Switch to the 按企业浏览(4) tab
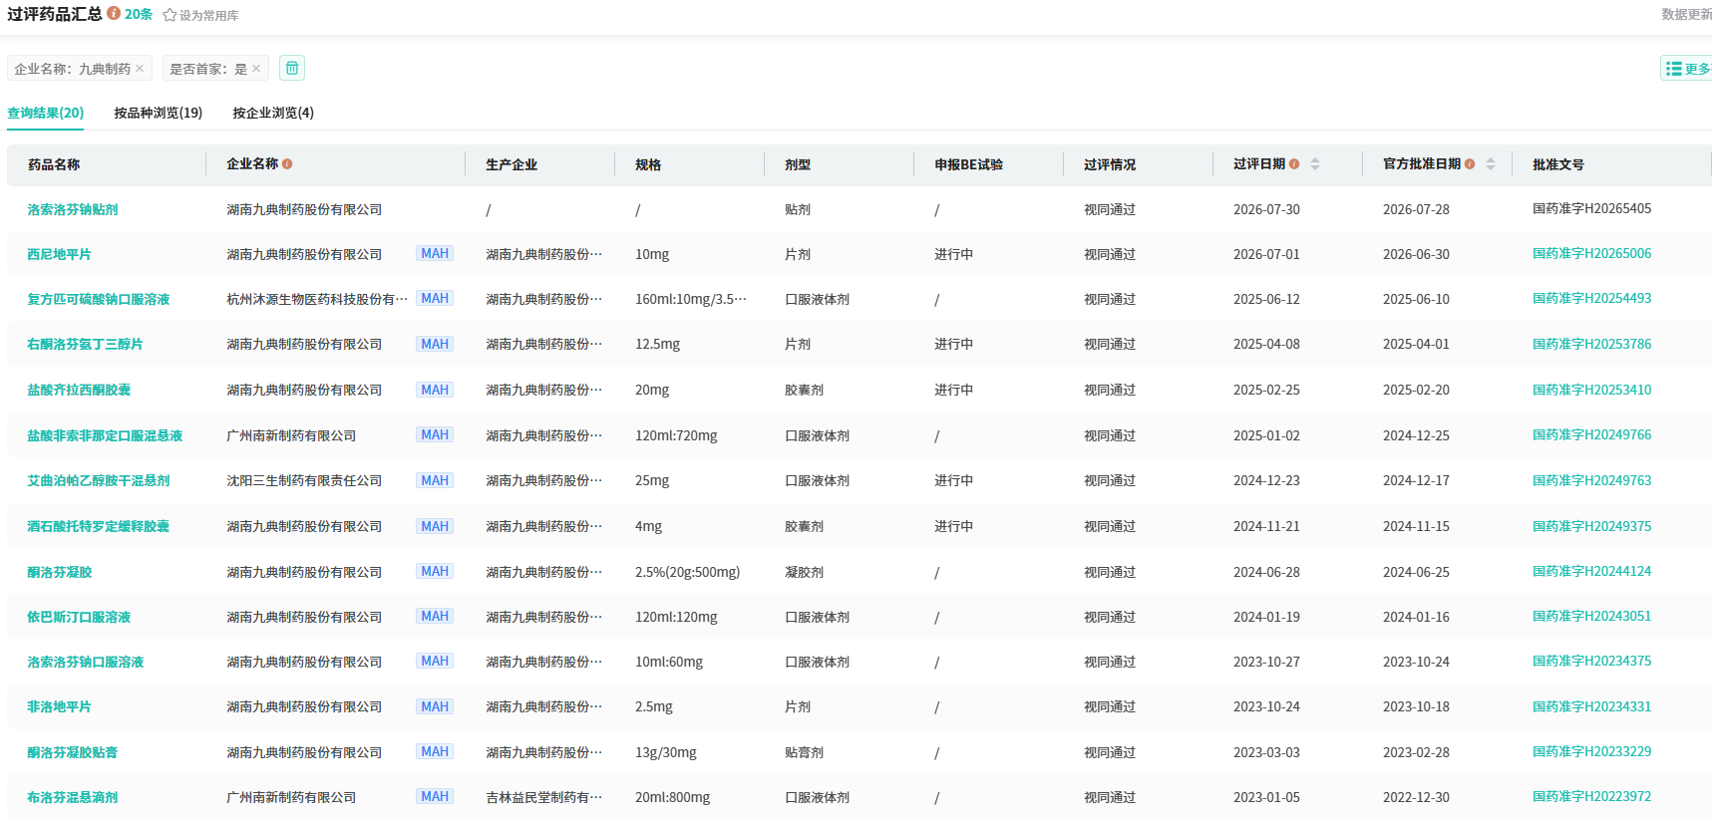The image size is (1712, 822). (273, 114)
